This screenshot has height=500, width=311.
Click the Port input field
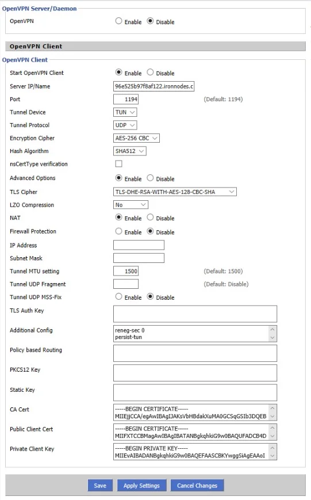click(x=126, y=99)
